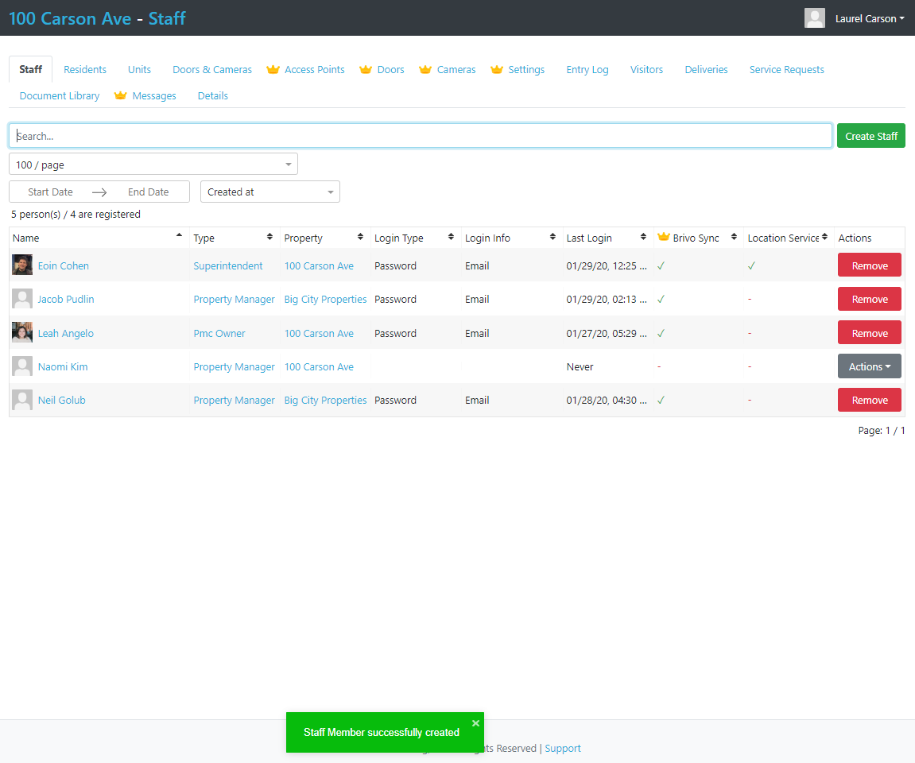Open Actions dropdown for Naomi Kim
The image size is (915, 763).
[869, 366]
